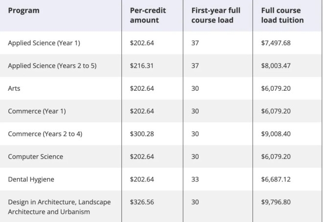The height and width of the screenshot is (222, 323).
Task: Click the Program column header
Action: point(23,11)
